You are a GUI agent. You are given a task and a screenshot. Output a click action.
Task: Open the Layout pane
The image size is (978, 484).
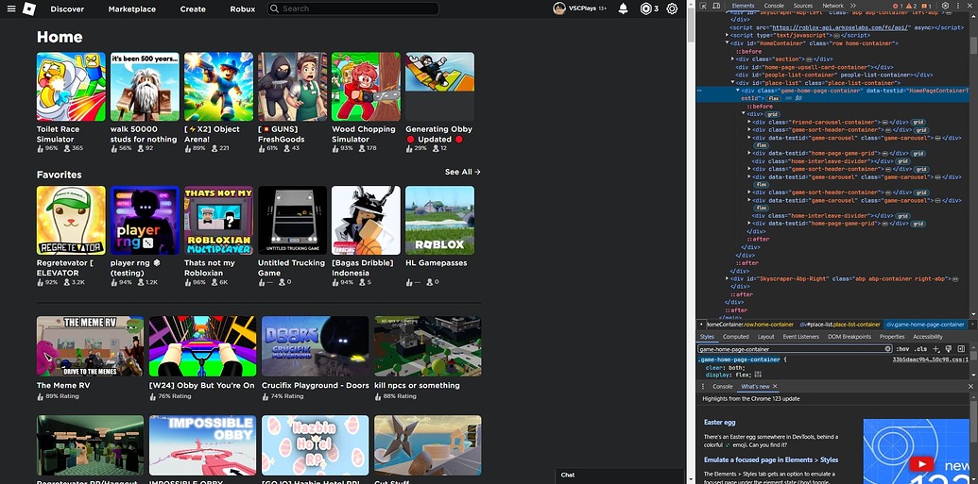tap(766, 337)
